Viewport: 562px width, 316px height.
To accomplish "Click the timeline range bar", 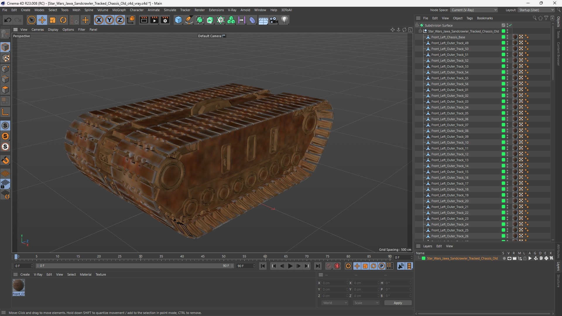I will [135, 266].
